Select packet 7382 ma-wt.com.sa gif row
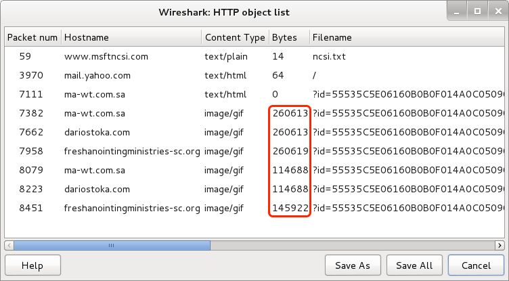Viewport: 509px width, 281px height. (255, 113)
